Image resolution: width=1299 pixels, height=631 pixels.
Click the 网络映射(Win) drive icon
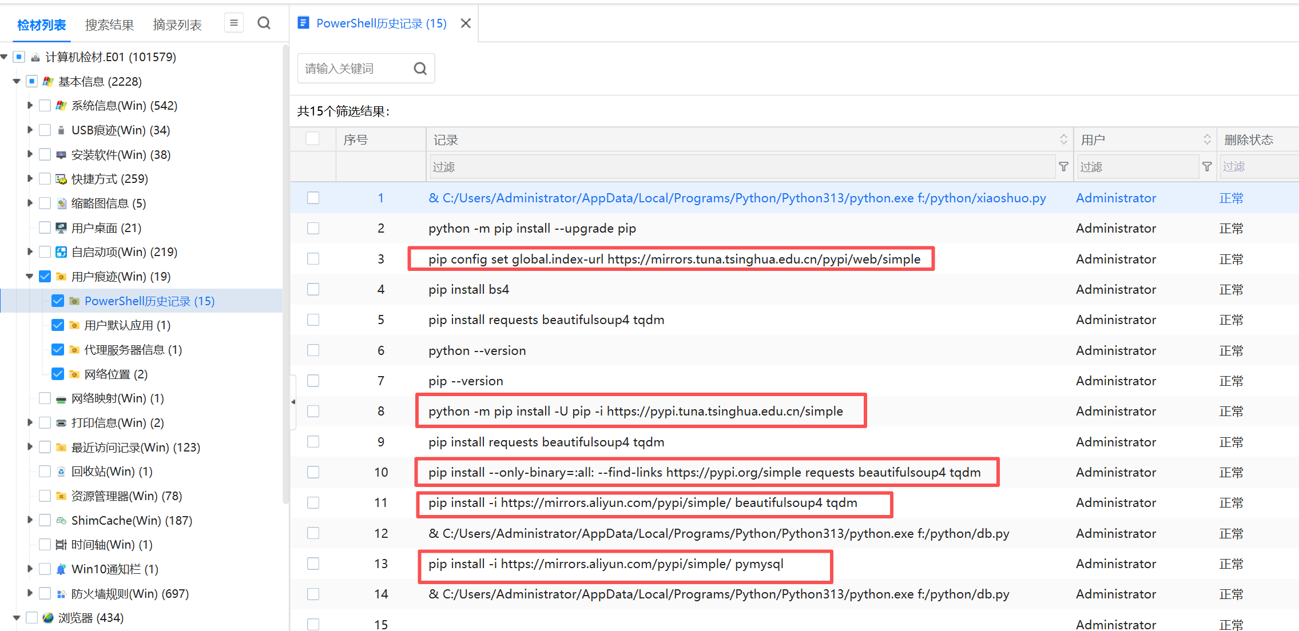pos(61,399)
